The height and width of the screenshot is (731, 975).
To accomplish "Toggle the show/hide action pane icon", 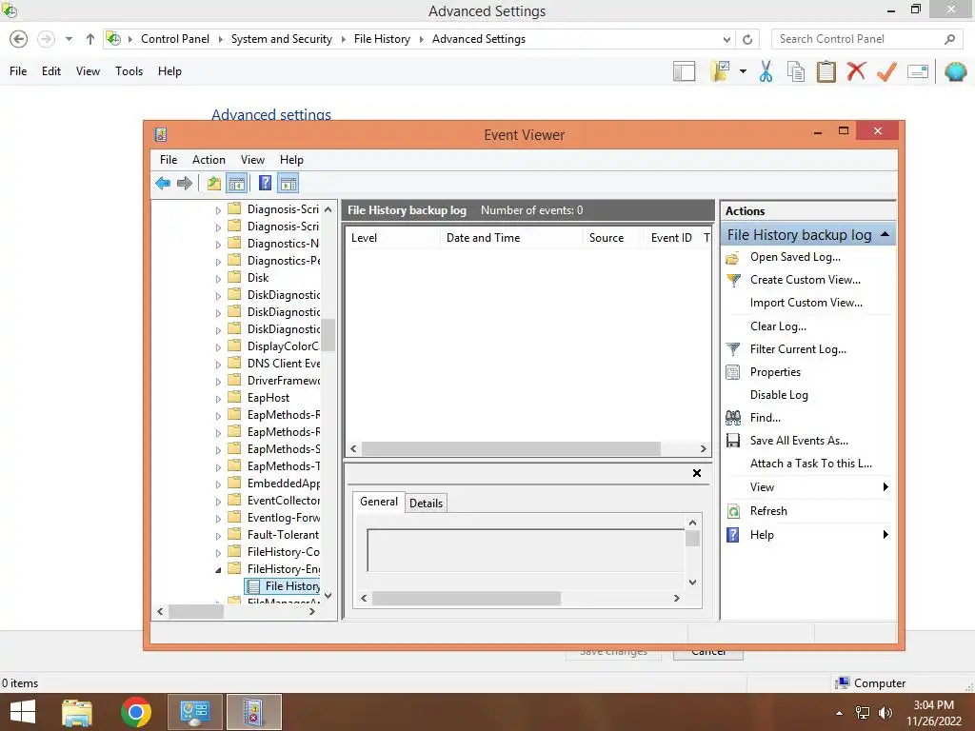I will click(289, 184).
